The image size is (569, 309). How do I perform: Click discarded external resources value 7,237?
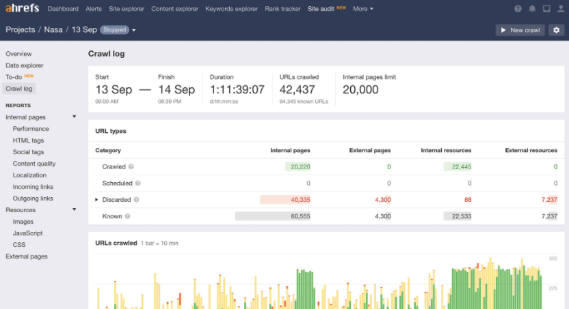(549, 200)
